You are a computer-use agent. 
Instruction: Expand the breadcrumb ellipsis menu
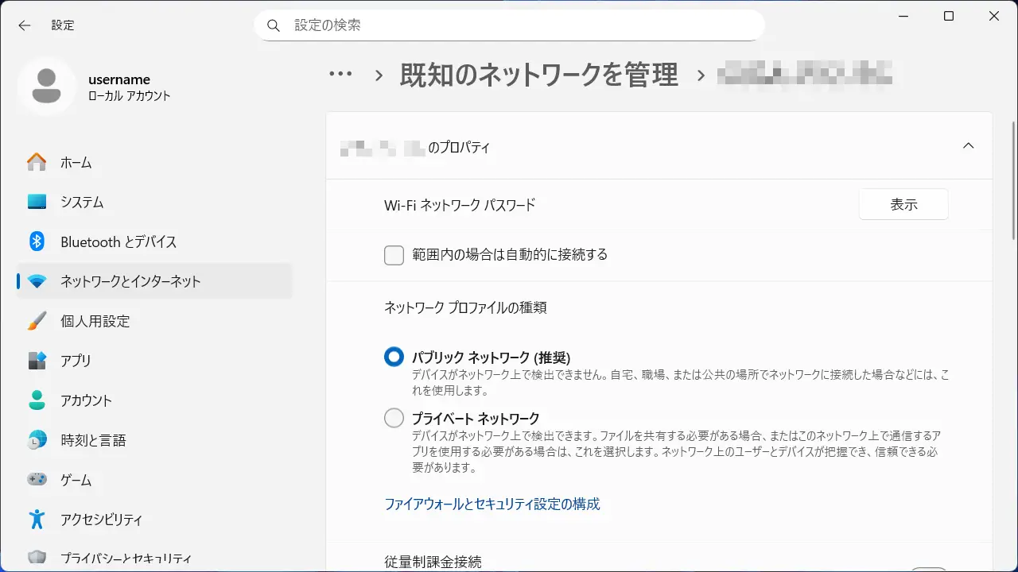click(x=340, y=75)
